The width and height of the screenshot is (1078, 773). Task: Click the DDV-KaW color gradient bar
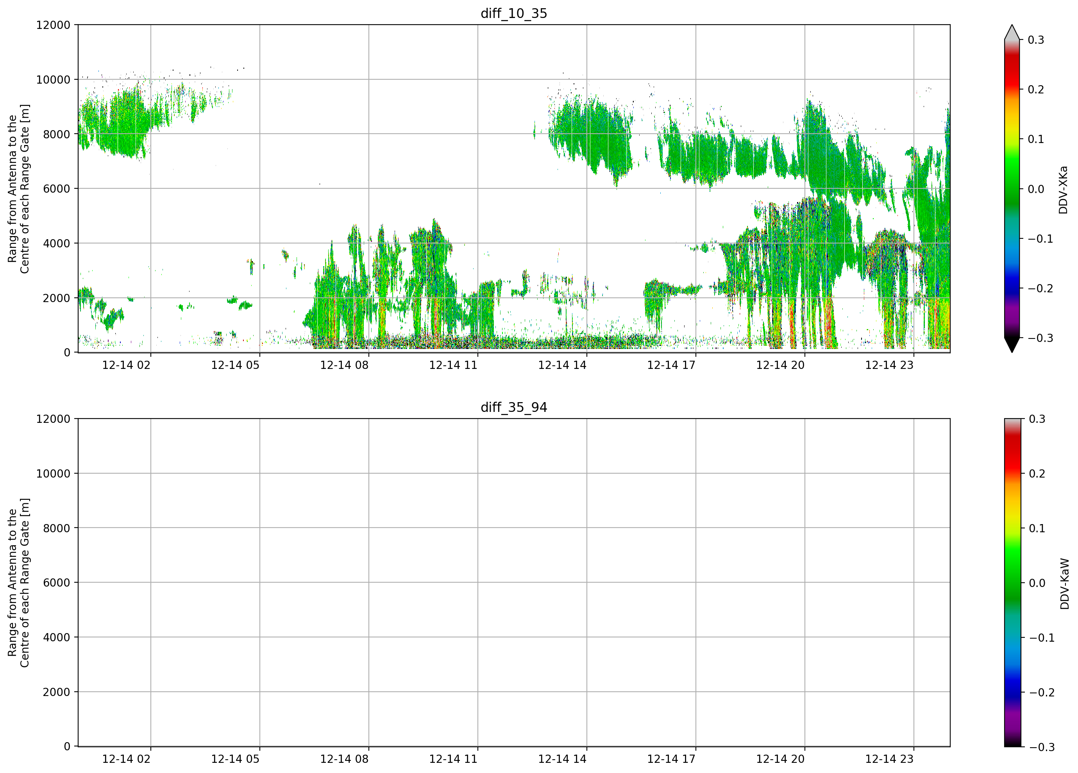pyautogui.click(x=1012, y=583)
